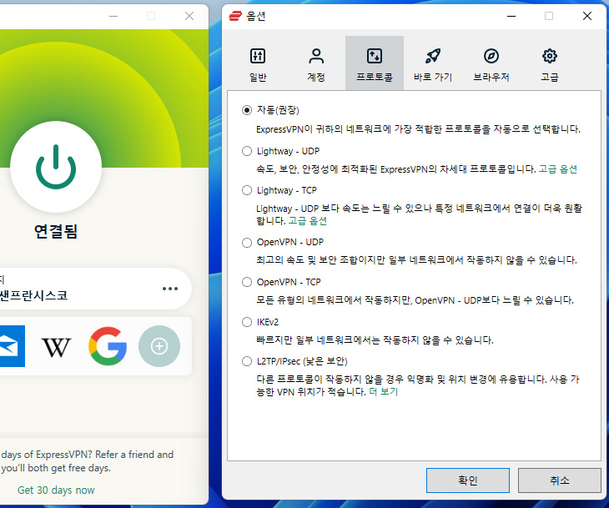Open the 바로 가기 (Shortcuts) tab
Screen dimensions: 609x508
click(x=433, y=64)
